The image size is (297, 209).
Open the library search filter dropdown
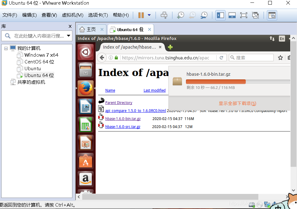click(68, 36)
